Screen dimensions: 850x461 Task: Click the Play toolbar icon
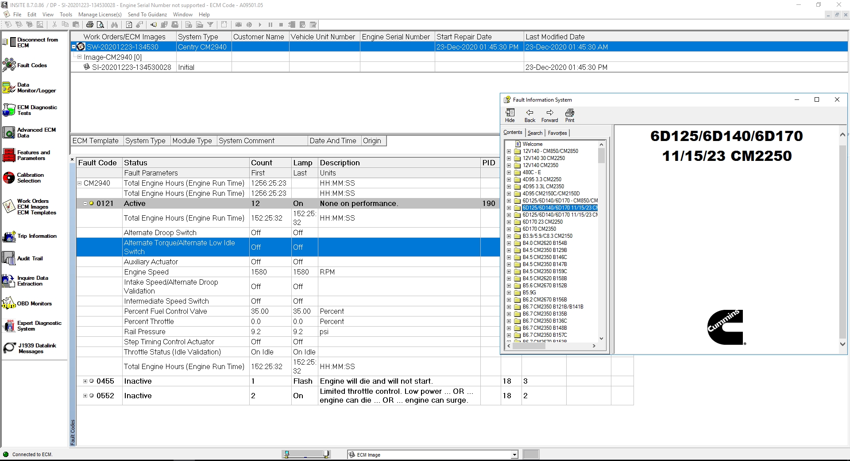(260, 25)
